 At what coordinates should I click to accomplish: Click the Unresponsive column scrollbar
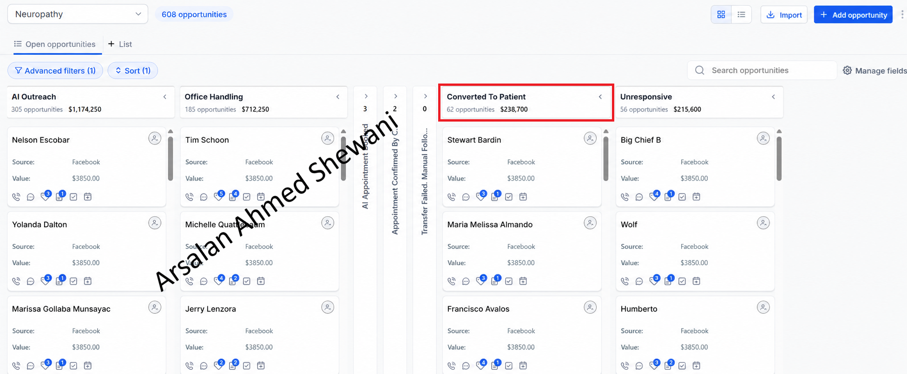pyautogui.click(x=779, y=158)
